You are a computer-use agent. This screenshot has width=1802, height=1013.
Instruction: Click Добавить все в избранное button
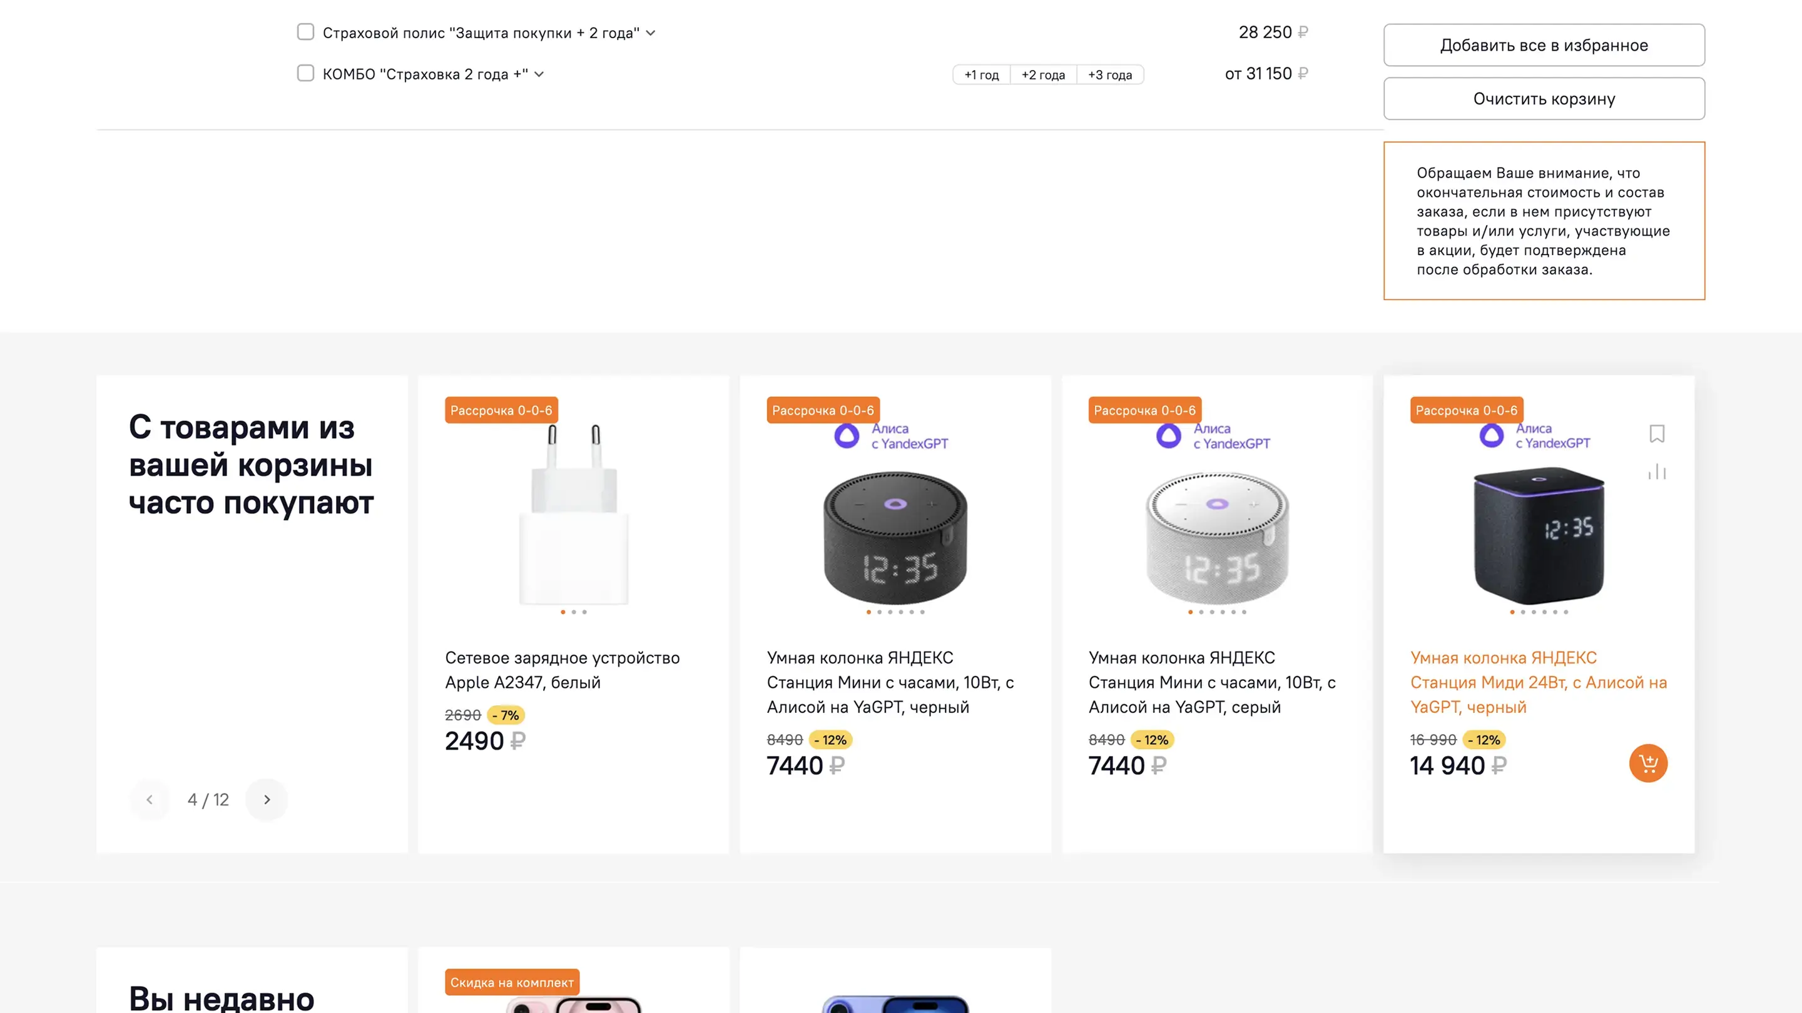coord(1543,46)
